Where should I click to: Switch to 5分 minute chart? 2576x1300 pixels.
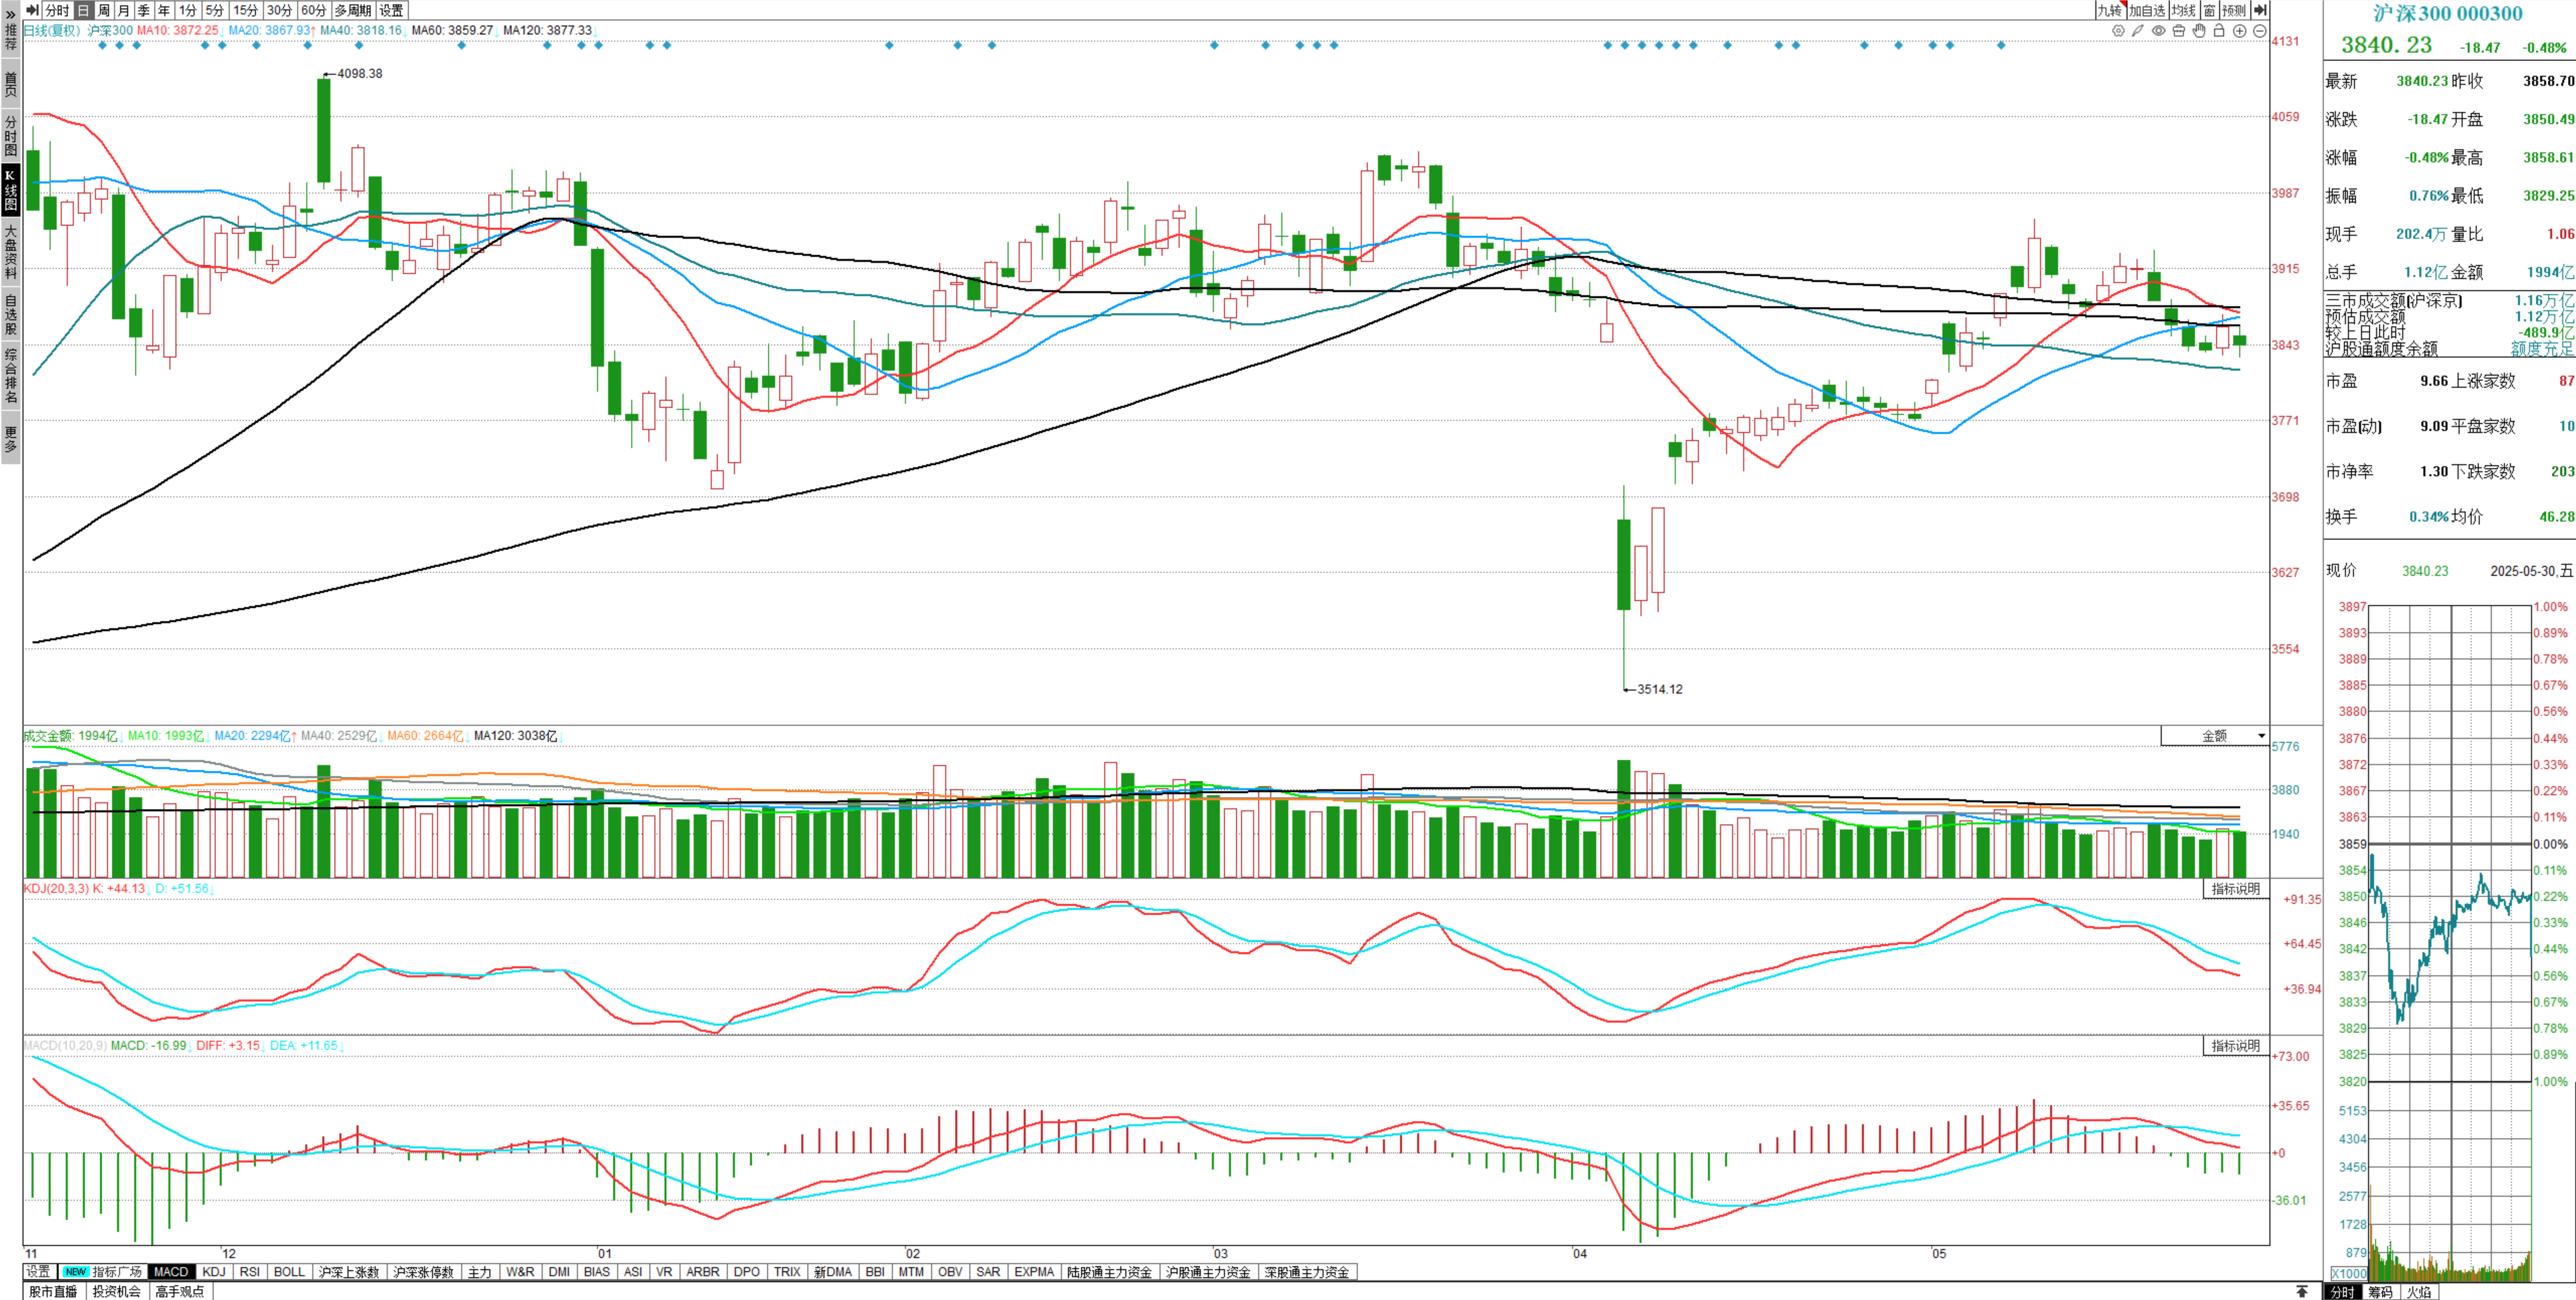[215, 10]
